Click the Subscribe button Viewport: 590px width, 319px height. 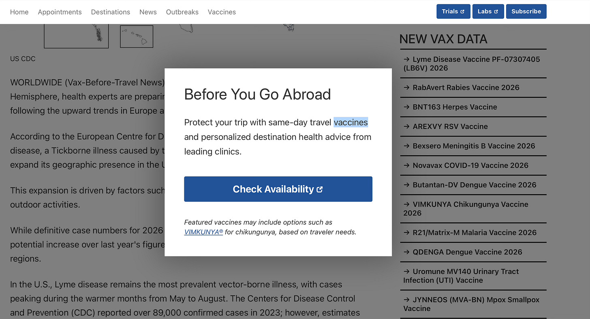tap(526, 11)
